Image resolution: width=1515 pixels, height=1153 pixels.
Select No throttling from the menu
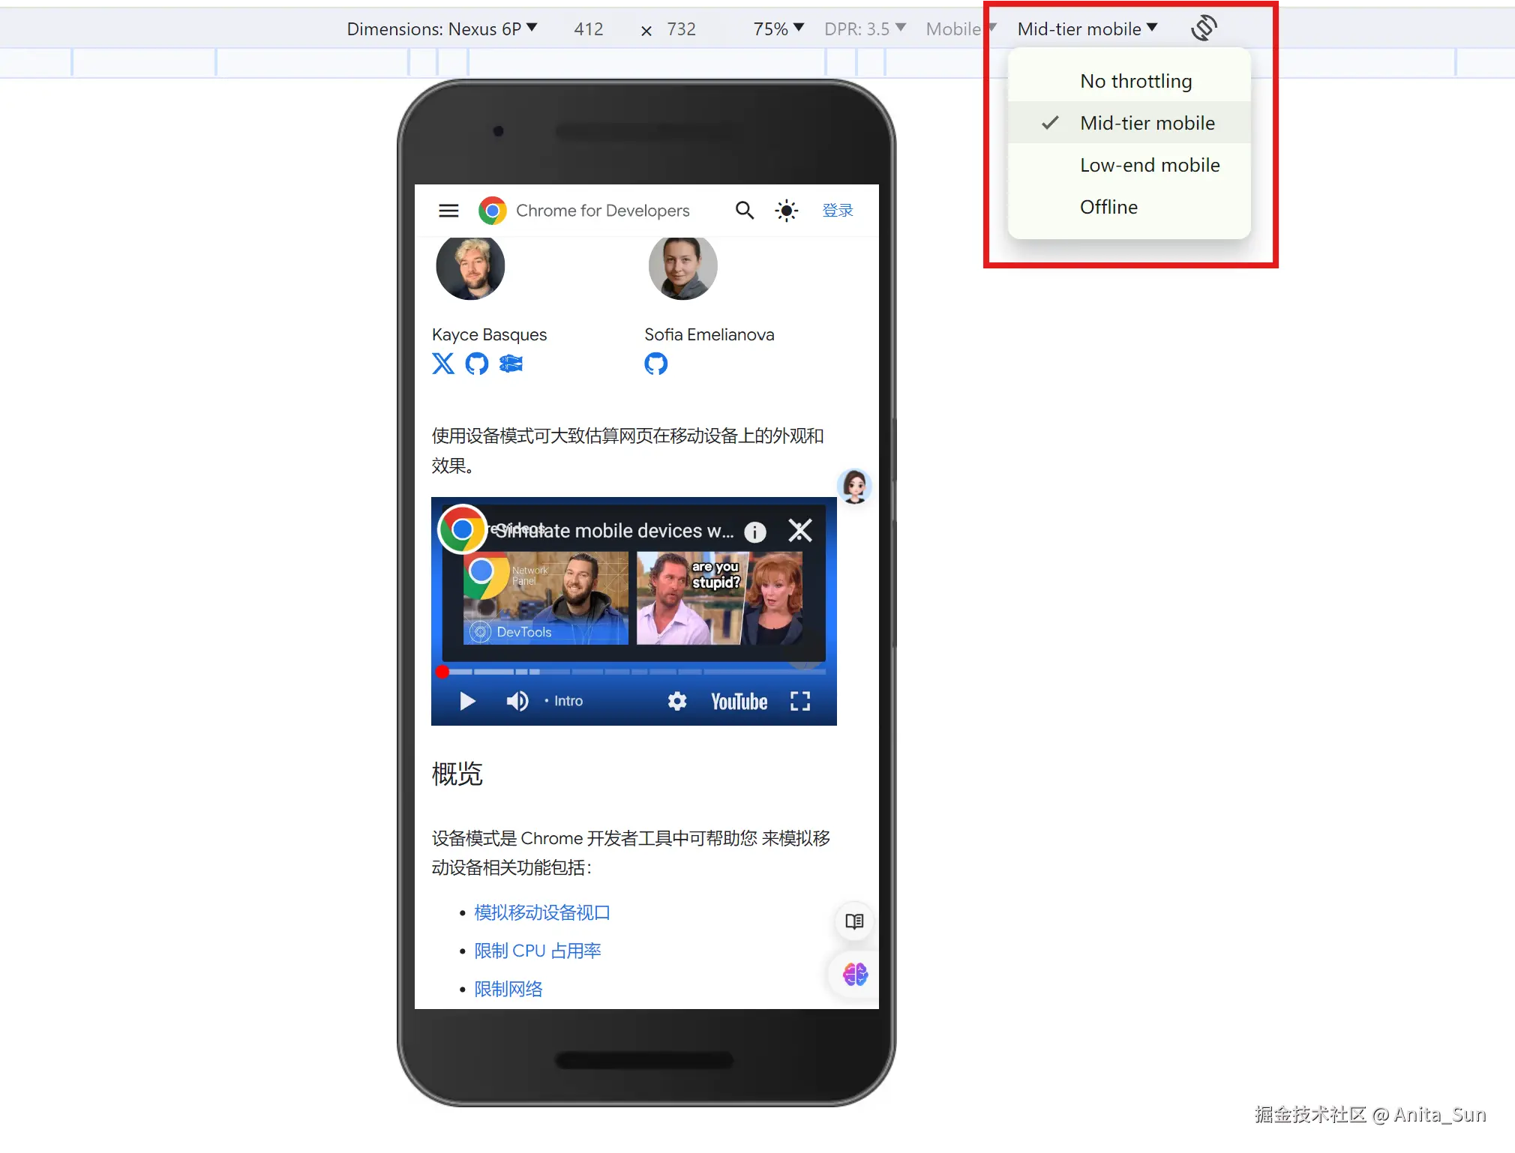click(x=1135, y=81)
